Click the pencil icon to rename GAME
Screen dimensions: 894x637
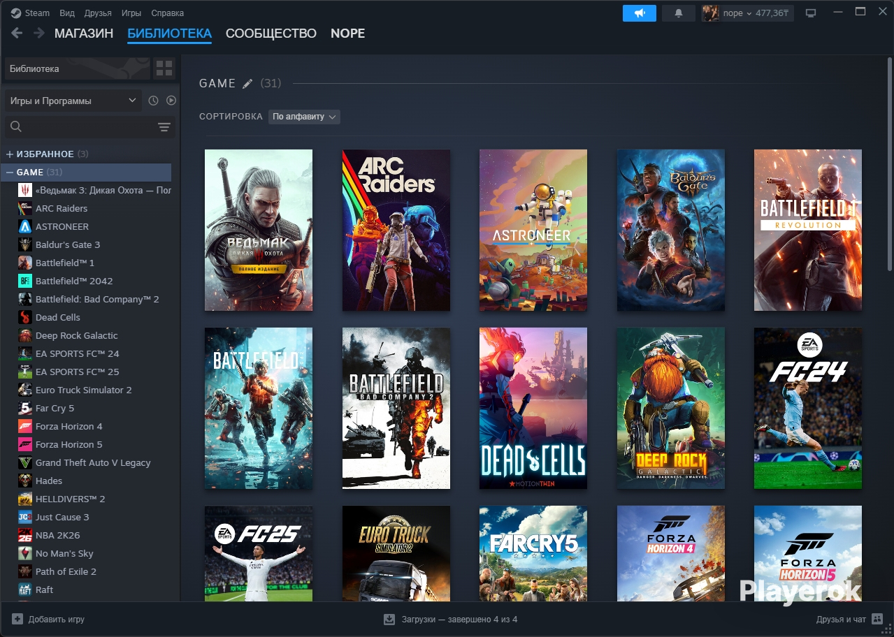point(247,84)
